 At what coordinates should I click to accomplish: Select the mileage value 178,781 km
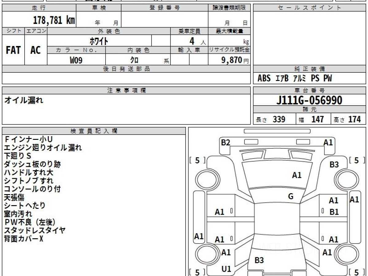coord(54,20)
